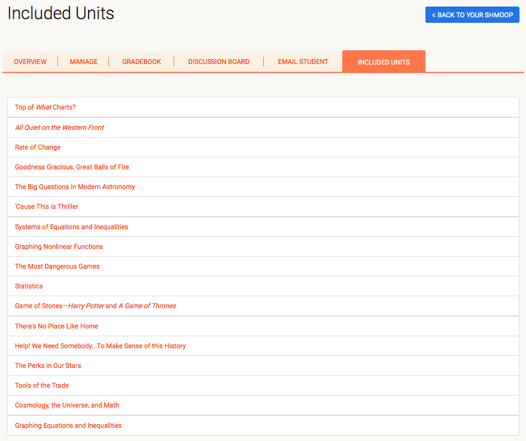The width and height of the screenshot is (526, 441).
Task: Open the Overview tab
Action: tap(30, 62)
